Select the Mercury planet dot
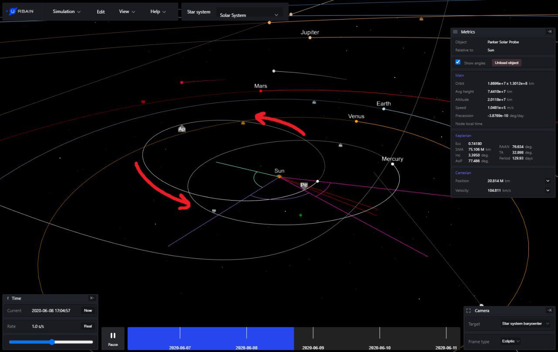The height and width of the screenshot is (352, 558). pyautogui.click(x=392, y=164)
